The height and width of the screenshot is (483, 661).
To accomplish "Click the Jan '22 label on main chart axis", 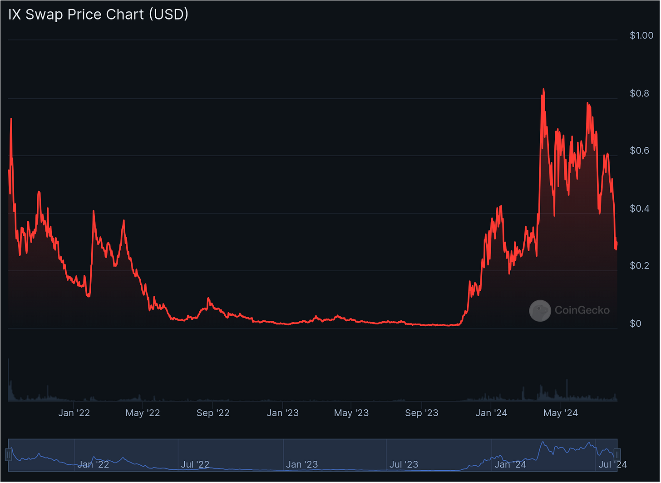I will click(x=74, y=413).
